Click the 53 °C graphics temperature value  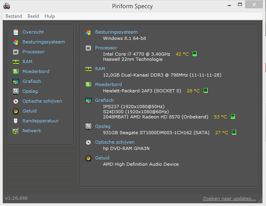click(221, 117)
